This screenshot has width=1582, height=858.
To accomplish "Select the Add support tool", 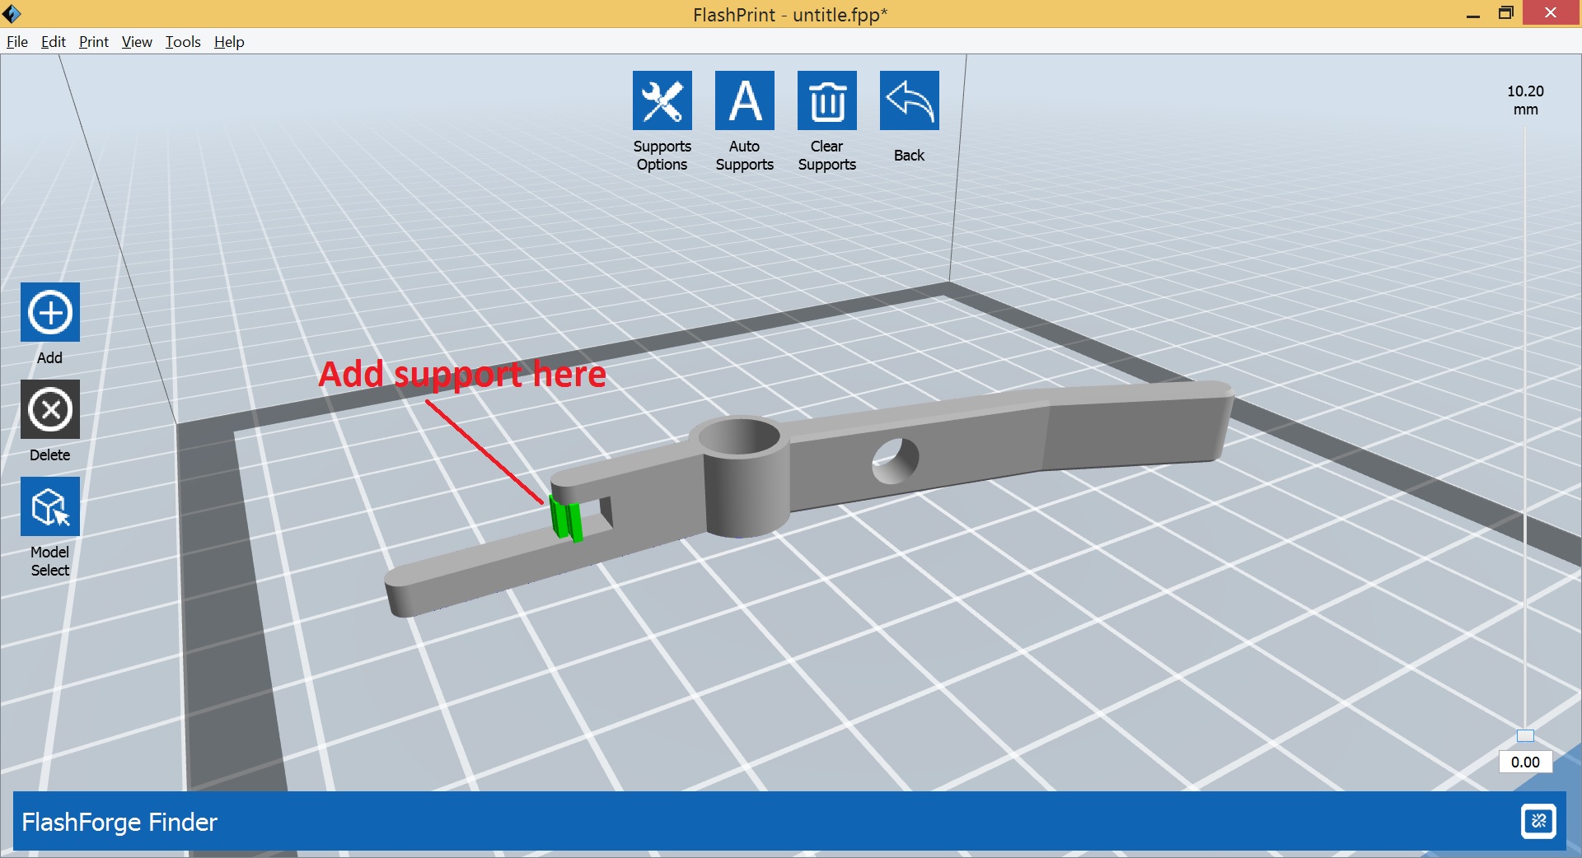I will click(50, 312).
